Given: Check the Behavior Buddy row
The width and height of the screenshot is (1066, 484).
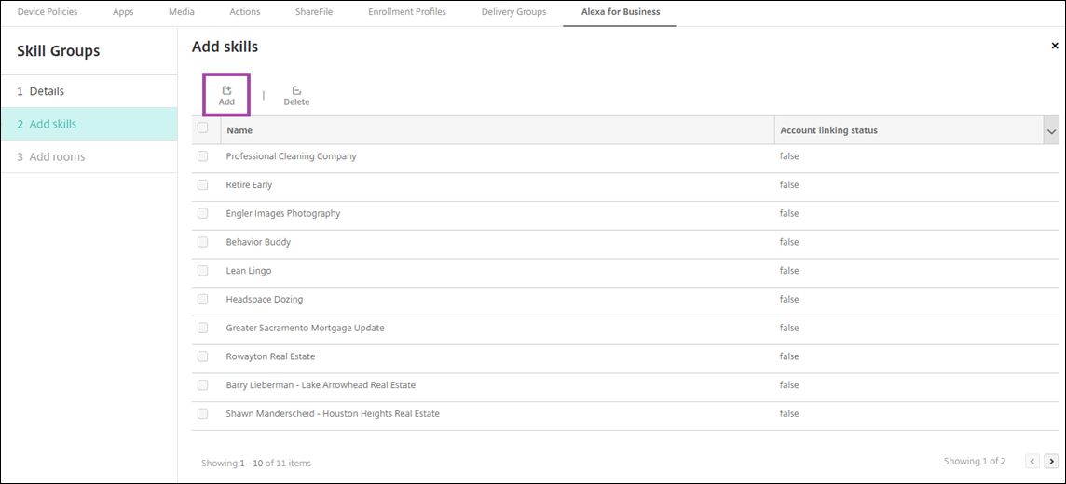Looking at the screenshot, I should click(x=202, y=242).
